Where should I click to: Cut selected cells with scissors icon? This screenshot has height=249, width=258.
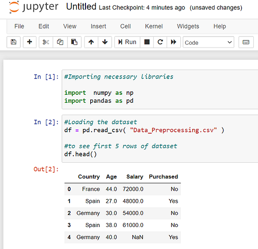pos(46,42)
